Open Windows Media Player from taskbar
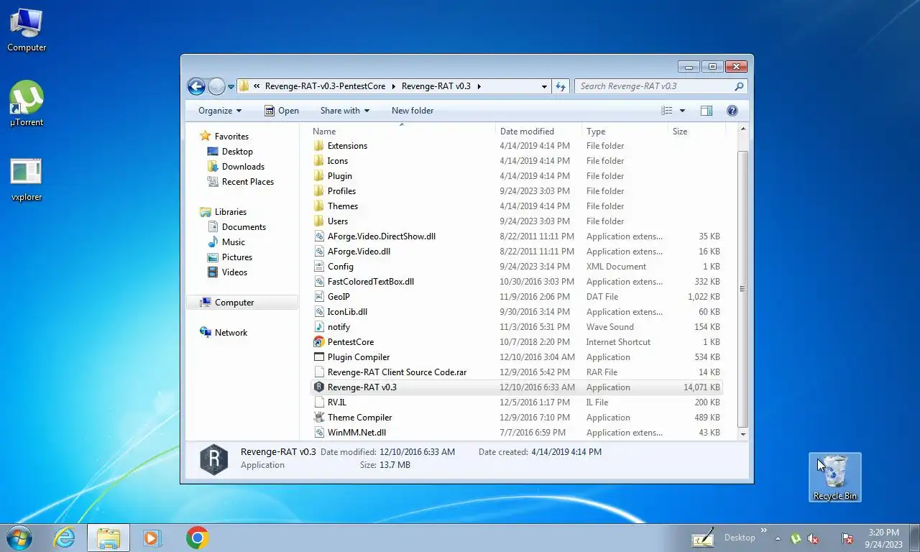The height and width of the screenshot is (552, 920). coord(152,538)
